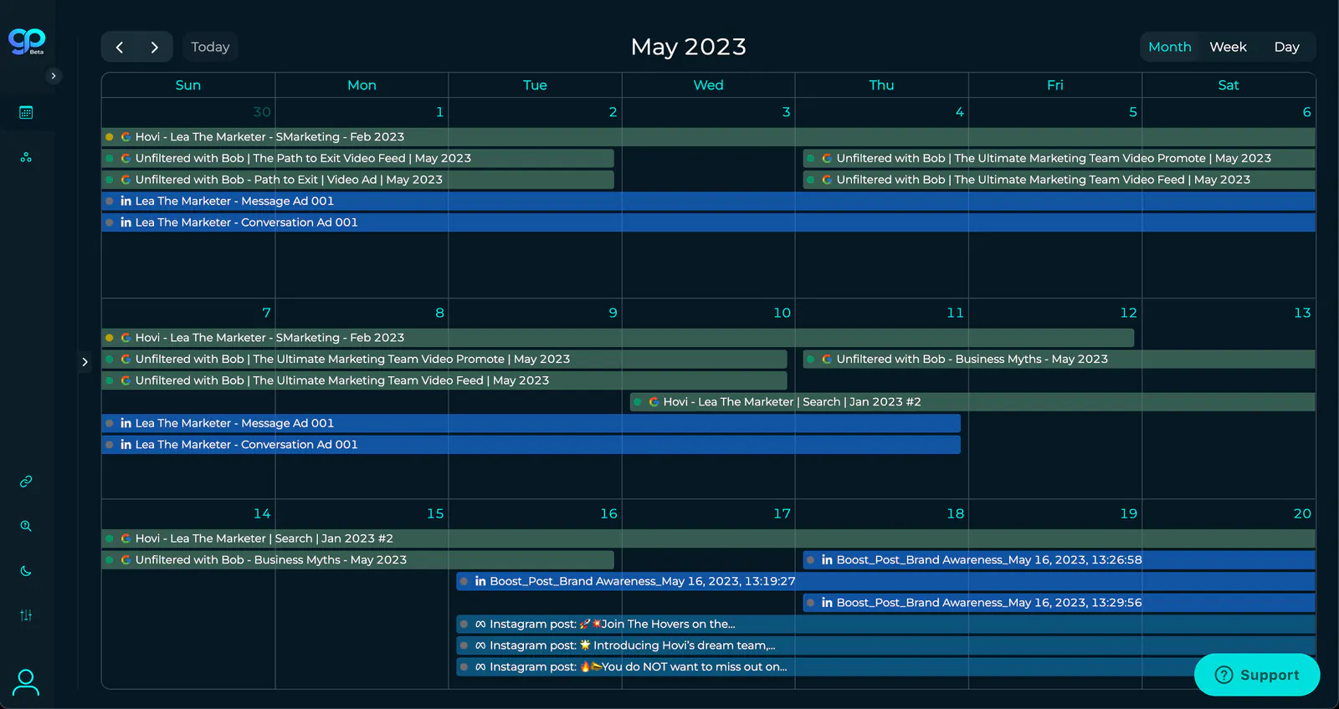Open 'Boost_Post_Brand Awareness_May 16, 2023, 13:26:58' event
The width and height of the screenshot is (1339, 709).
[1059, 560]
